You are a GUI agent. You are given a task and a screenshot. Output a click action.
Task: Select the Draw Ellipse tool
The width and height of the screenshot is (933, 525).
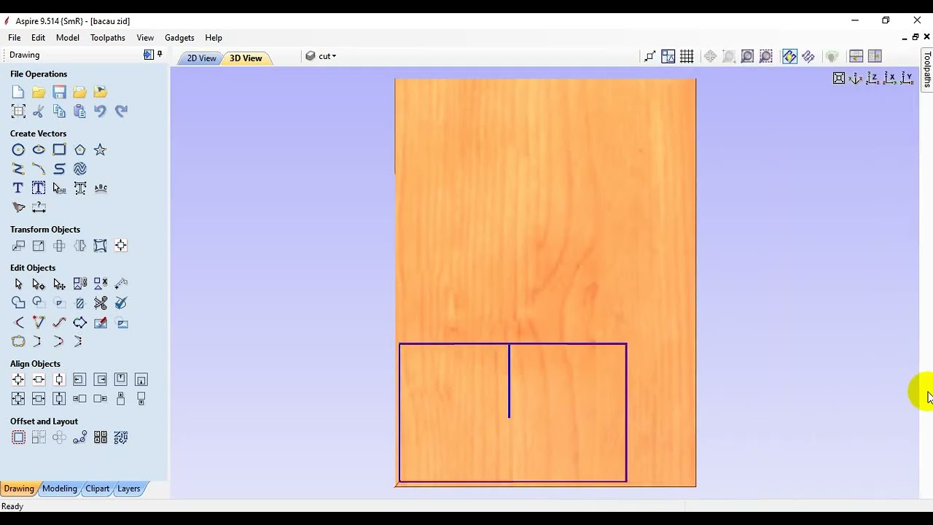39,149
